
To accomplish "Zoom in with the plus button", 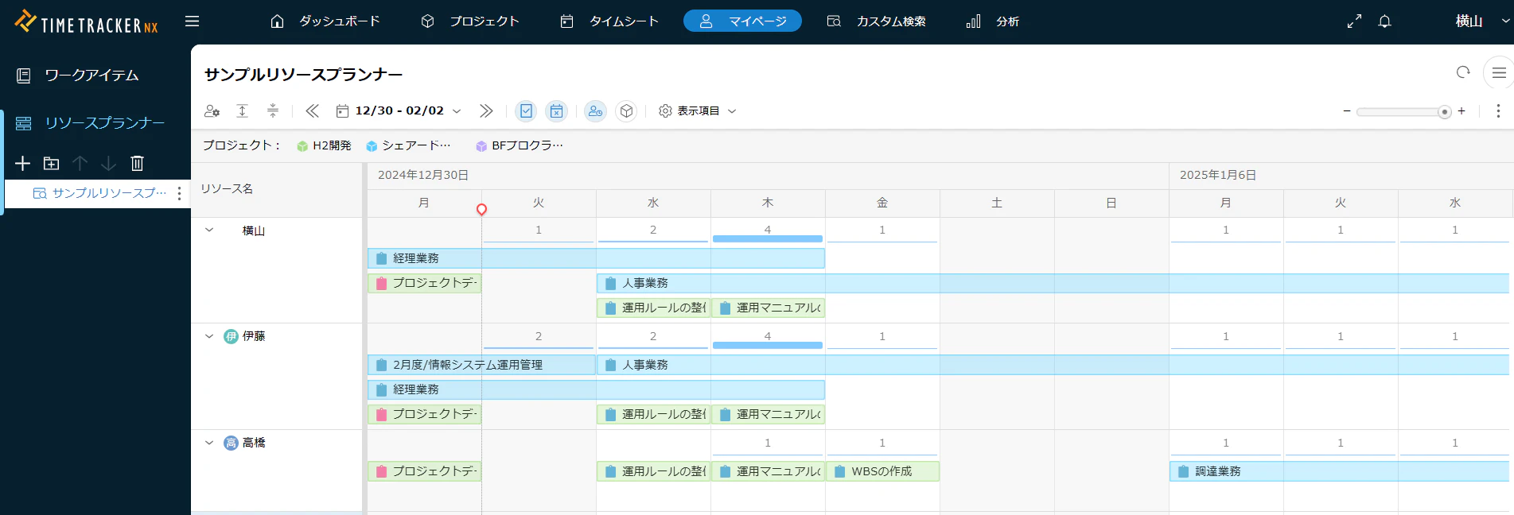I will (1461, 111).
